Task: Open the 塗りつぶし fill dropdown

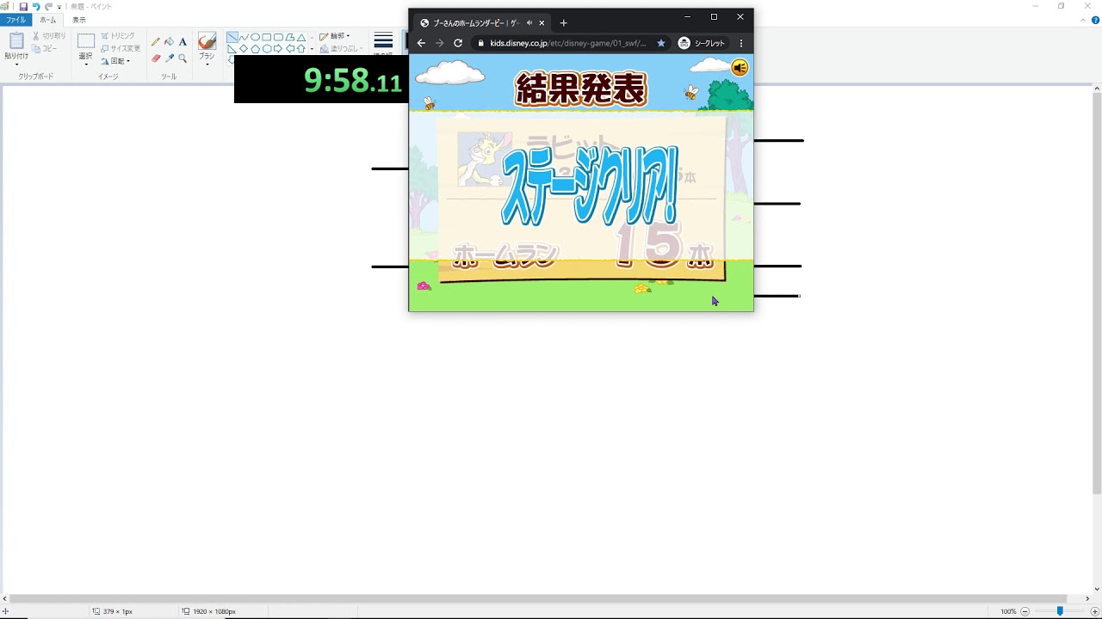Action: point(341,49)
